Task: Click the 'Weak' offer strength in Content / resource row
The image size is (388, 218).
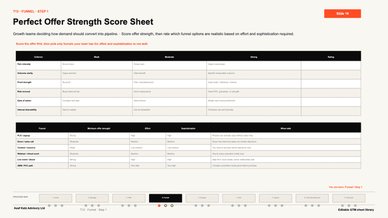Action: pos(99,148)
